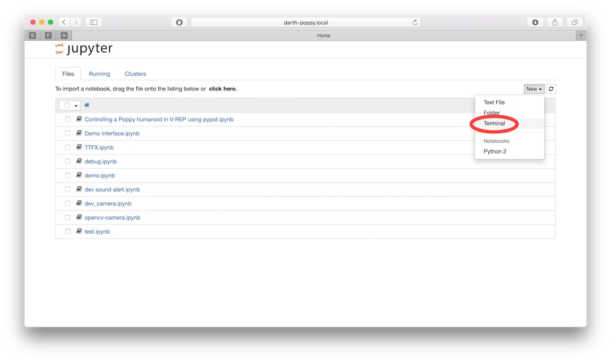611x362 pixels.
Task: Select the Home tab in tab bar
Action: [x=324, y=36]
